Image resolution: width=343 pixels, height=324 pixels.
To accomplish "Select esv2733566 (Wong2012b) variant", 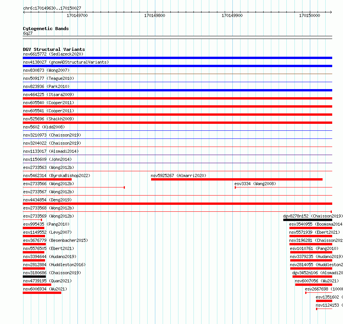I will pos(49,184).
